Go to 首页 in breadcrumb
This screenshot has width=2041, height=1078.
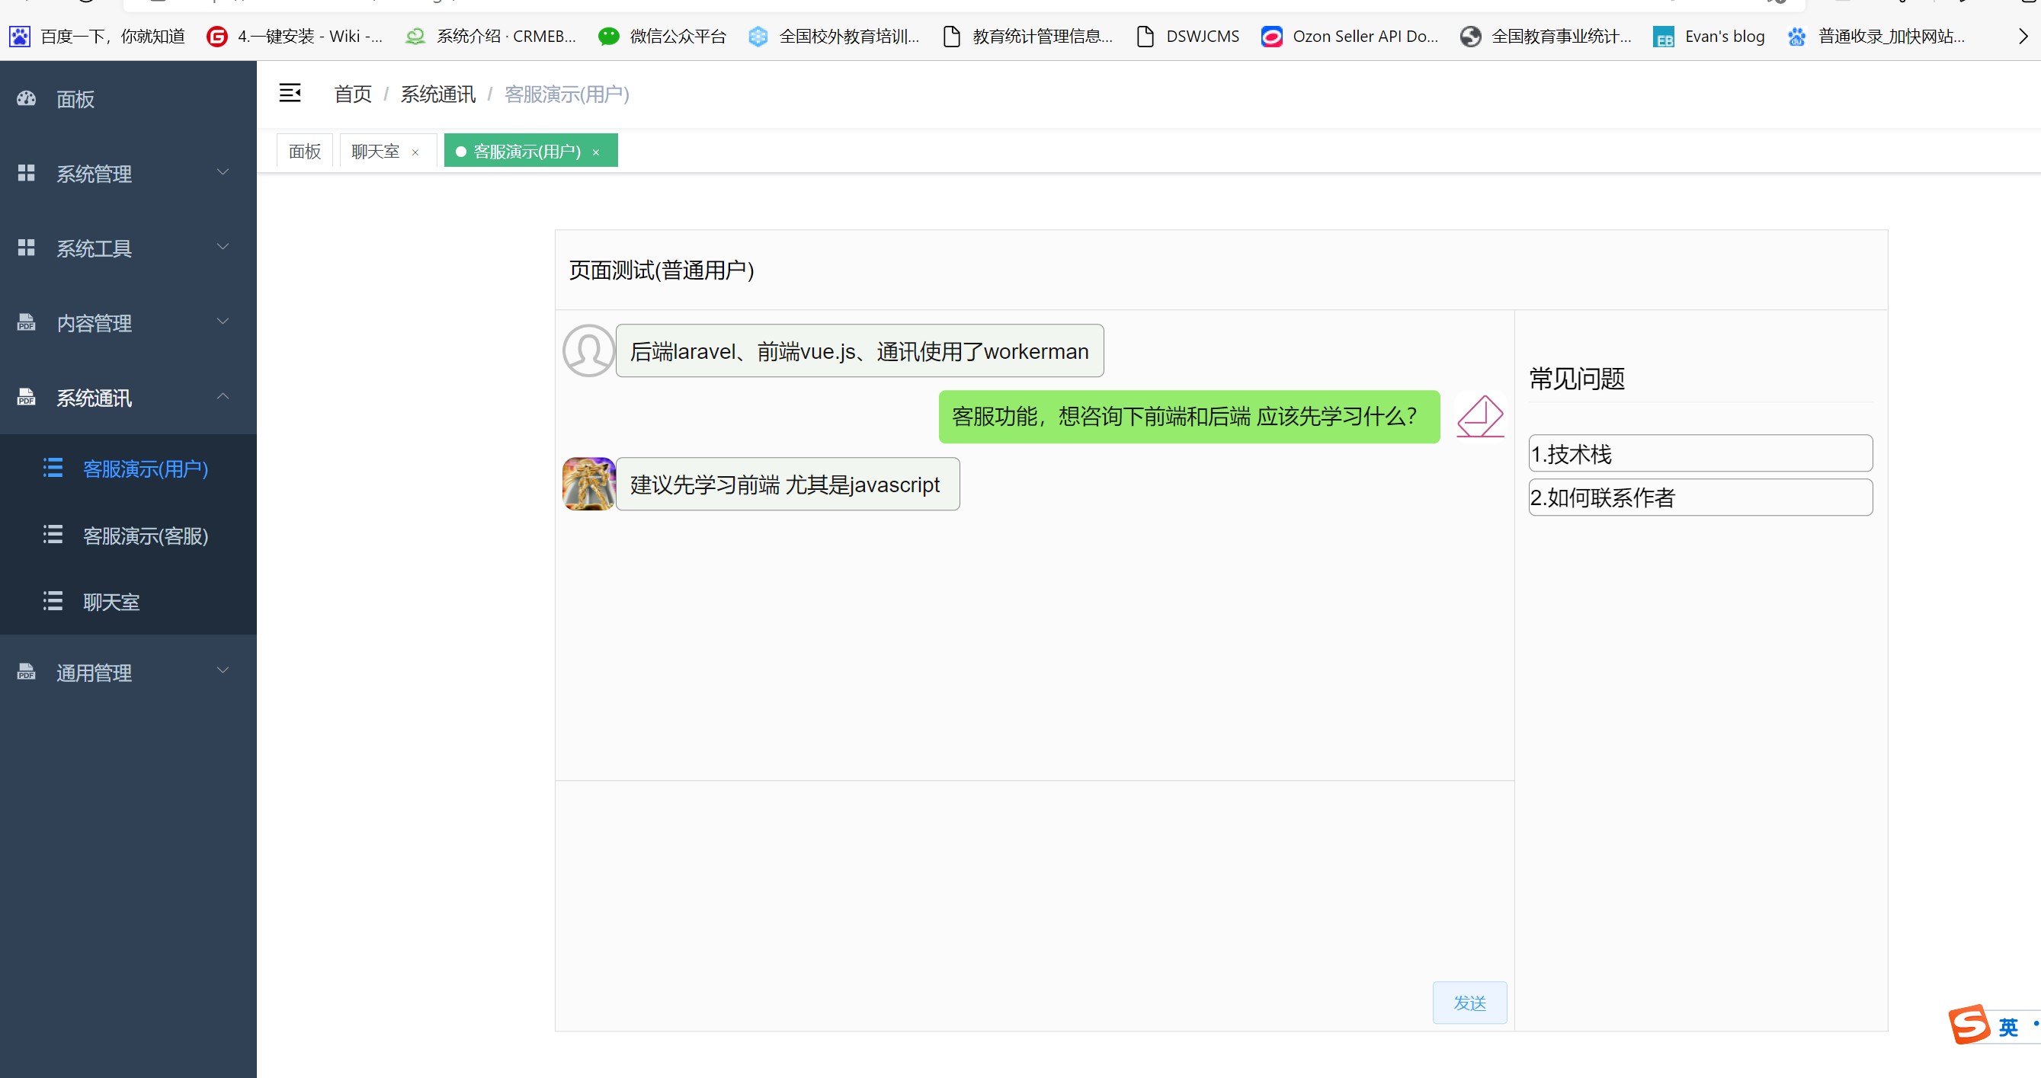(x=353, y=94)
